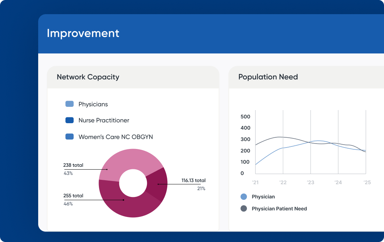Viewport: 384px width, 242px height.
Task: Switch to the Network Copacity panel
Action: click(x=88, y=77)
